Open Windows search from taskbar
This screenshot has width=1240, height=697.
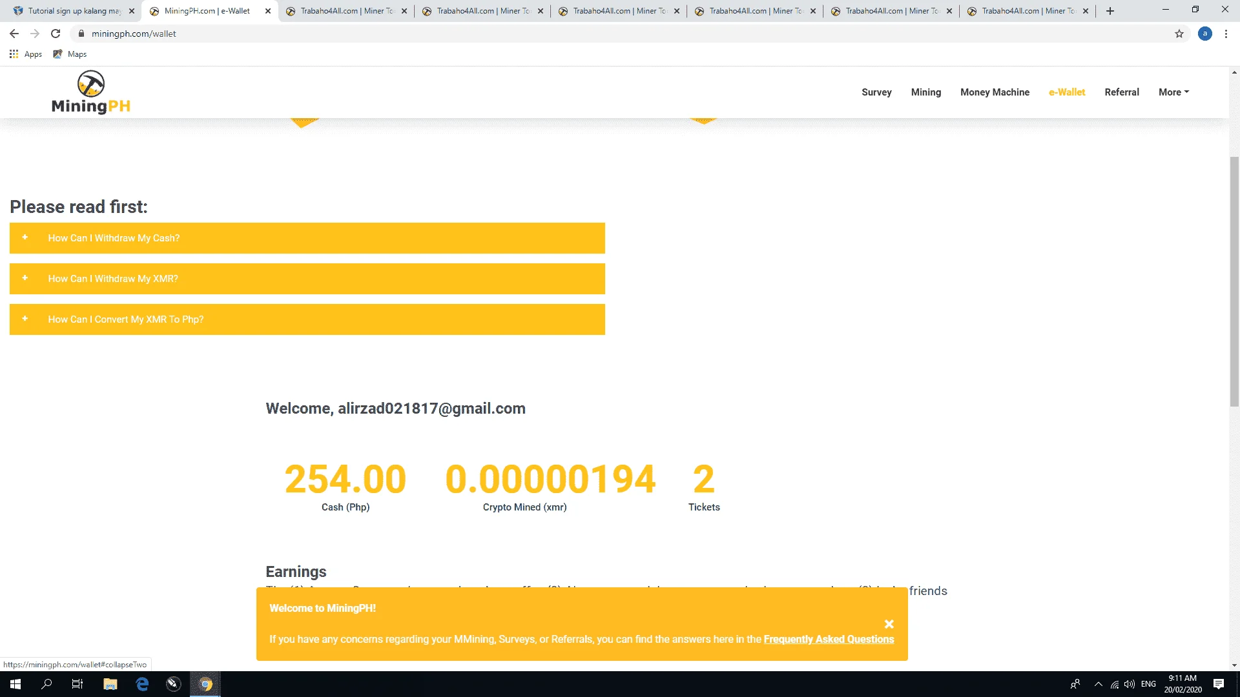pos(46,684)
